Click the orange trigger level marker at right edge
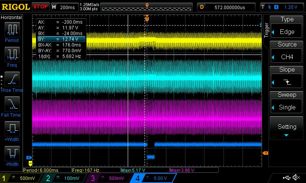This screenshot has height=183, width=306. pyautogui.click(x=265, y=153)
